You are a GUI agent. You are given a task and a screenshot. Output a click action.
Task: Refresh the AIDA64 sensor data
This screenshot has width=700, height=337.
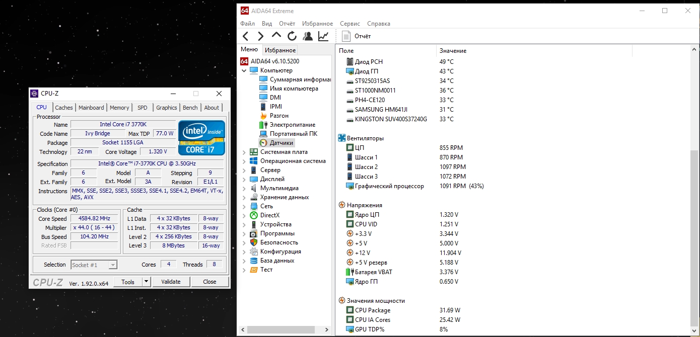[292, 36]
